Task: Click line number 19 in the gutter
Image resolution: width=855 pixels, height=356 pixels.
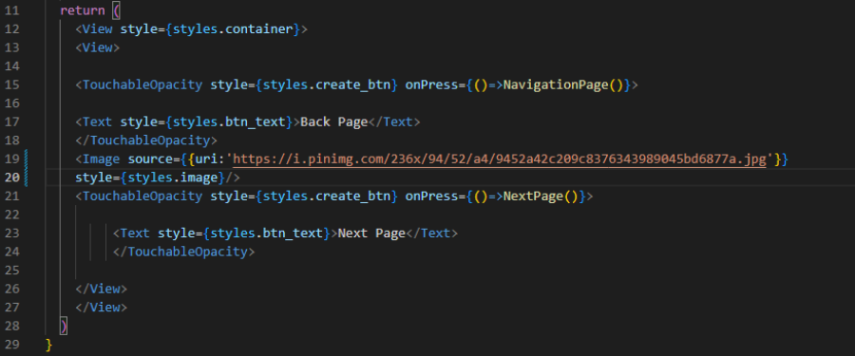Action: [11, 159]
